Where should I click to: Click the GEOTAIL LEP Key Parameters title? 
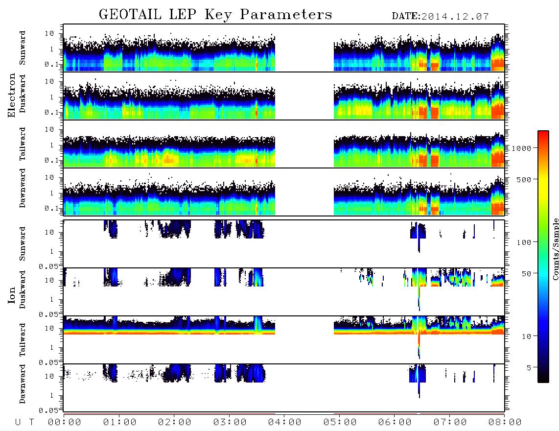pyautogui.click(x=215, y=15)
